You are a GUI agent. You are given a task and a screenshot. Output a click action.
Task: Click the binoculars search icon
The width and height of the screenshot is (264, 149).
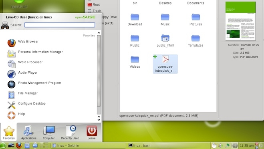click(5, 25)
